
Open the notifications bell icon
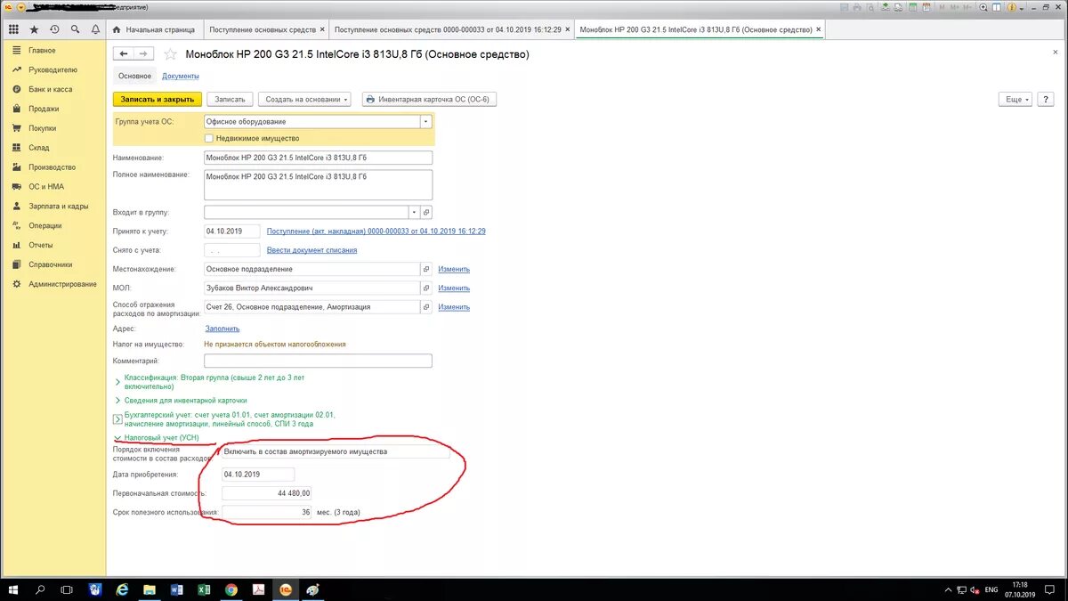click(94, 29)
